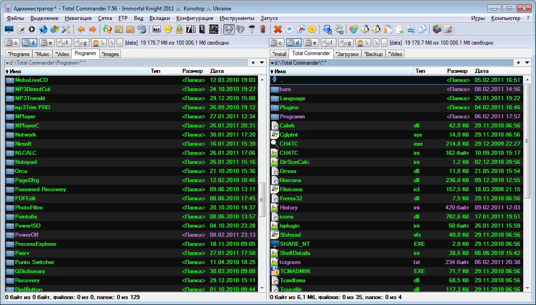Open the Компьютер menu
The height and width of the screenshot is (305, 536).
click(505, 18)
